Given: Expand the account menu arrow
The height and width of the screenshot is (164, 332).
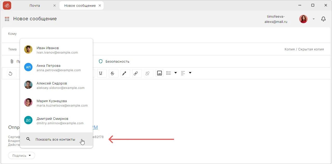Looking at the screenshot, I should (314, 19).
